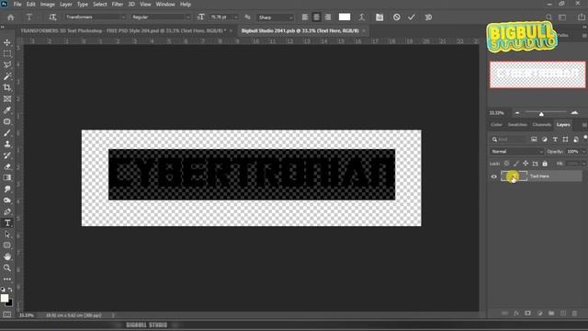
Task: Open the Share icon at top right
Action: pyautogui.click(x=582, y=17)
